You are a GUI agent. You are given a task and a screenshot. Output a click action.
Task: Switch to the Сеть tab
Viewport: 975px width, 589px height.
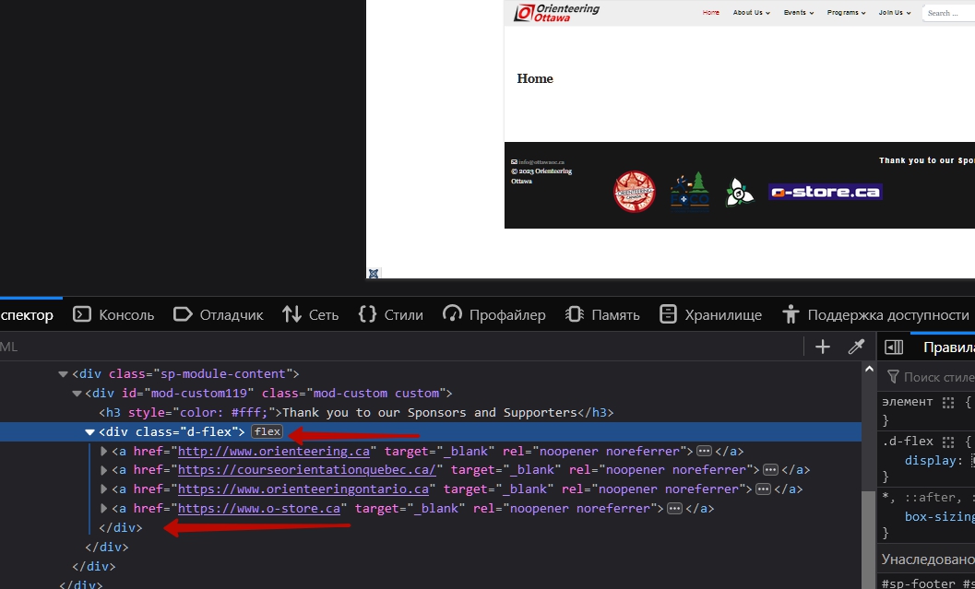pyautogui.click(x=311, y=314)
